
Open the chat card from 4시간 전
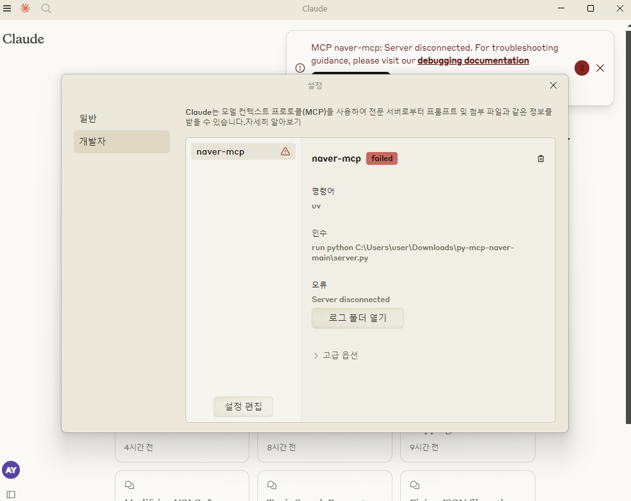(182, 447)
